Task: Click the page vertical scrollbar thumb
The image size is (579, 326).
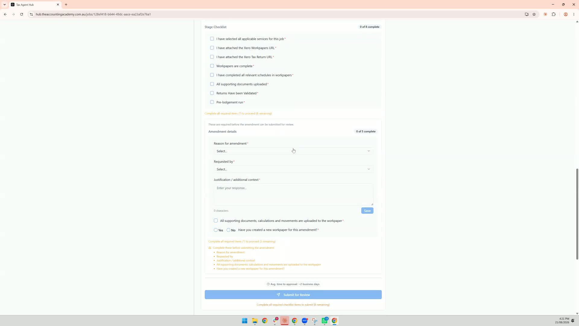Action: (577, 214)
